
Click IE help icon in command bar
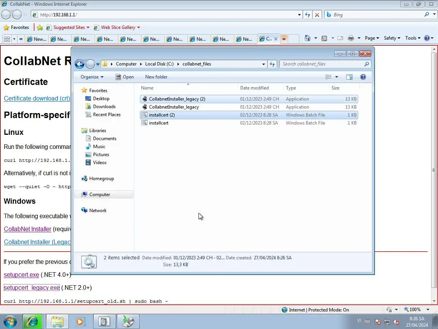427,38
